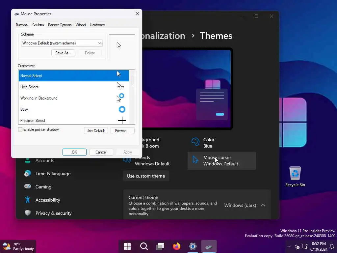Click the muted volume tray icon
337x253 pixels.
click(297, 247)
